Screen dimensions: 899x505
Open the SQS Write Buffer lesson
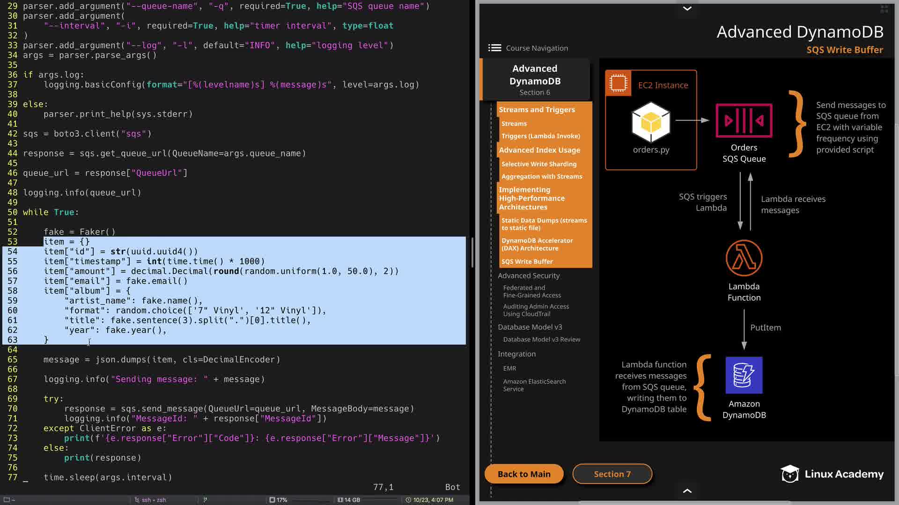pyautogui.click(x=527, y=261)
